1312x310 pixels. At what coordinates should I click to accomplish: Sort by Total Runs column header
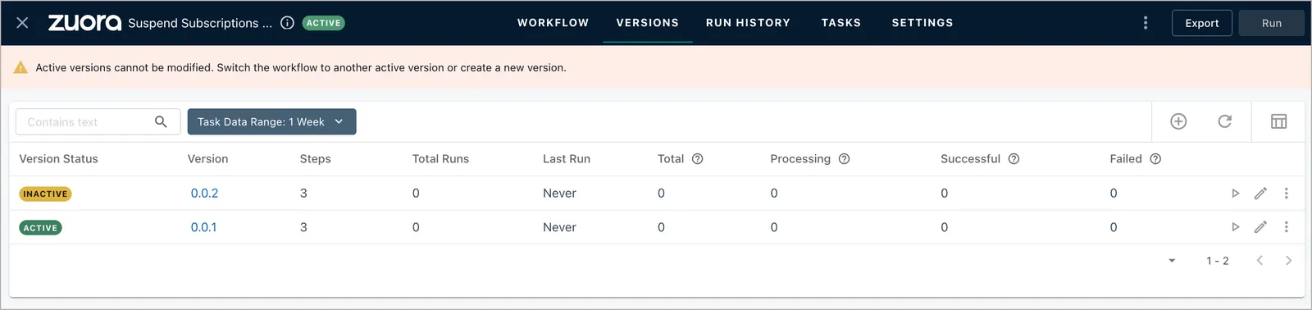(x=440, y=159)
